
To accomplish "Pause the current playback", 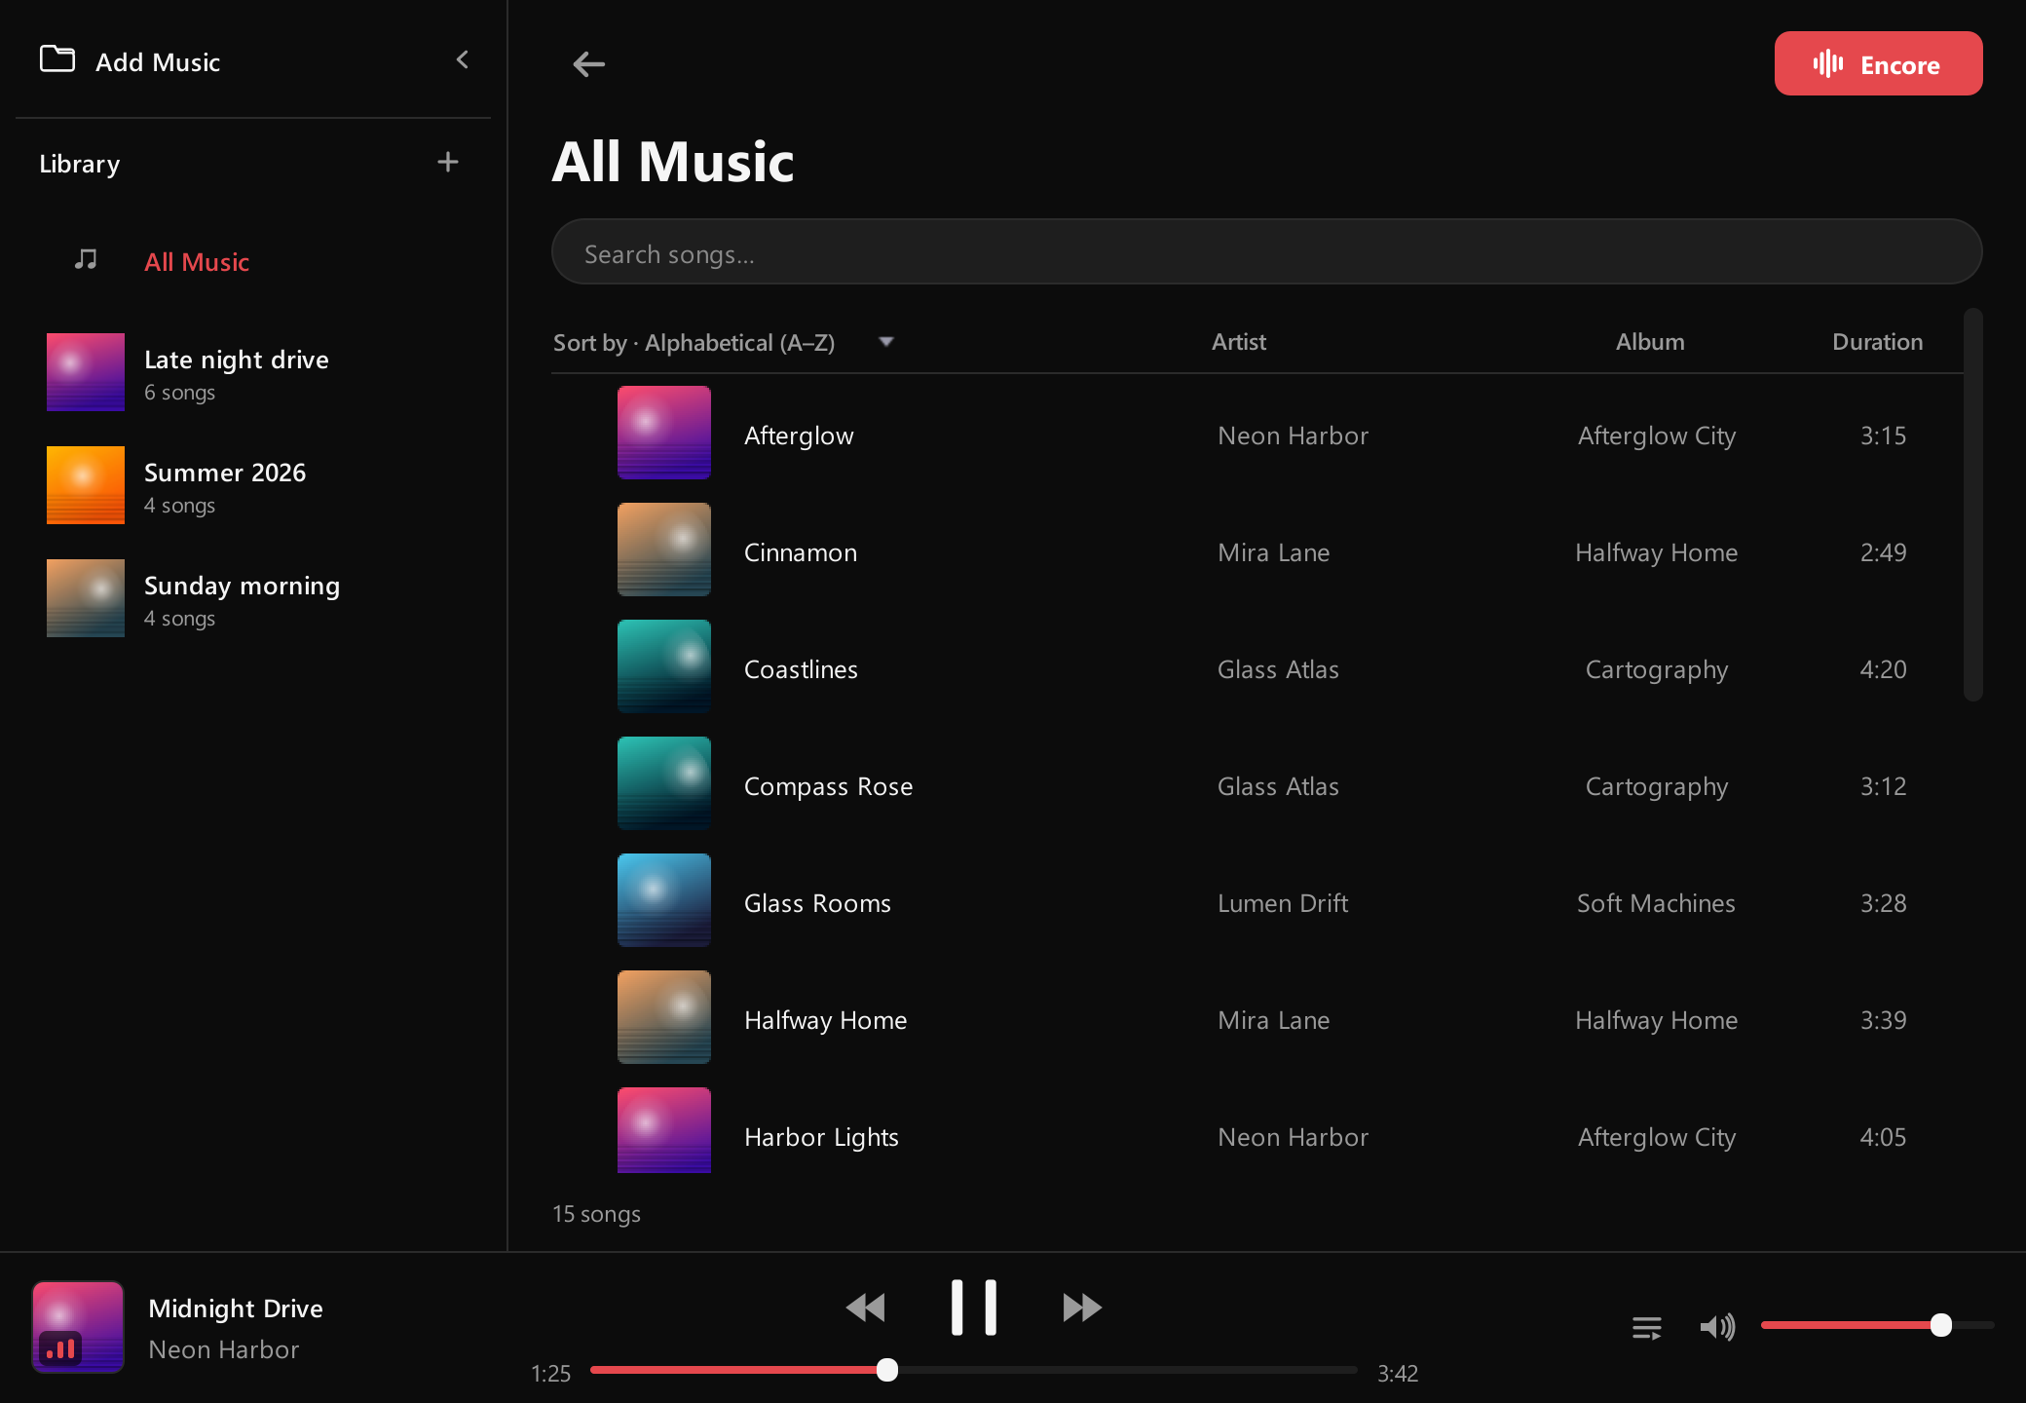I will (974, 1308).
